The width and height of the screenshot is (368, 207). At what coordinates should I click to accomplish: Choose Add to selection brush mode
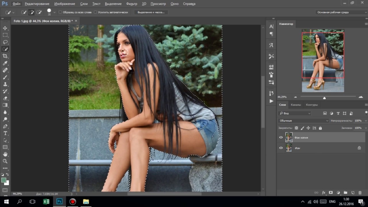(x=31, y=12)
